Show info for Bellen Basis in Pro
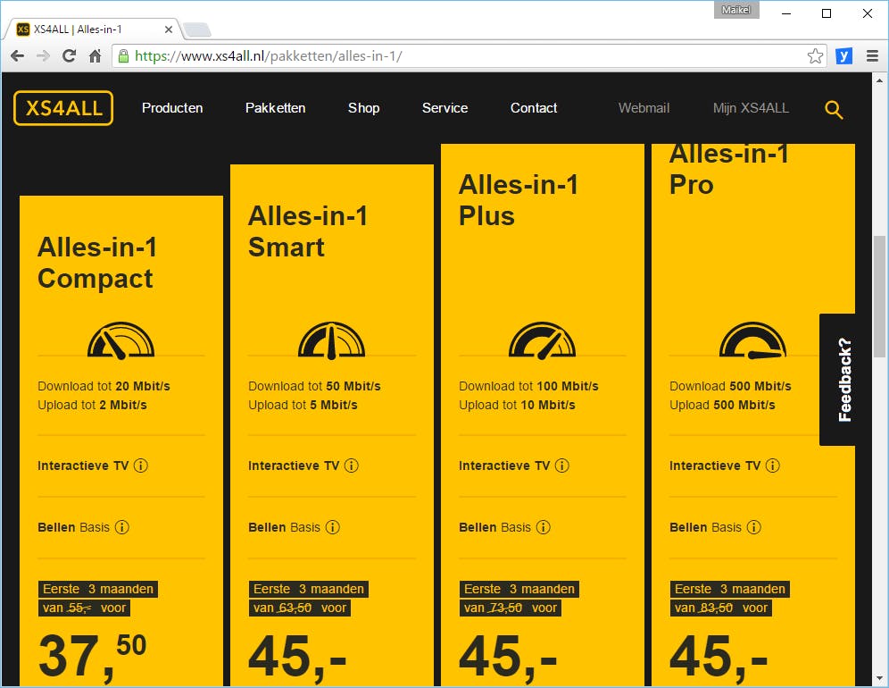This screenshot has width=889, height=688. (754, 527)
